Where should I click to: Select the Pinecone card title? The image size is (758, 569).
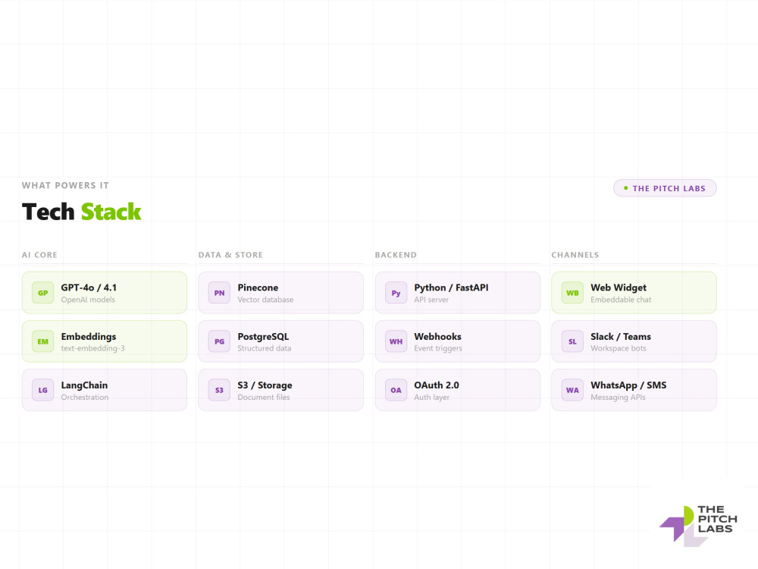(x=258, y=288)
